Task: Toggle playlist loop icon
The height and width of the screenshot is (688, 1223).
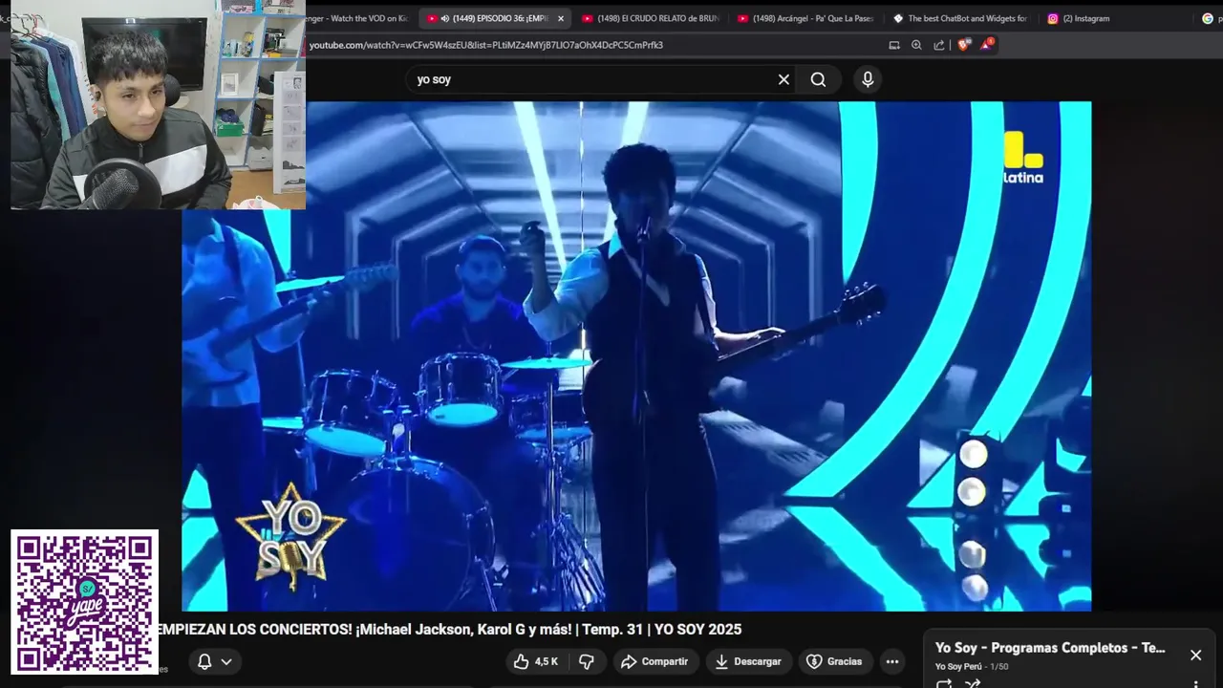Action: 944,683
